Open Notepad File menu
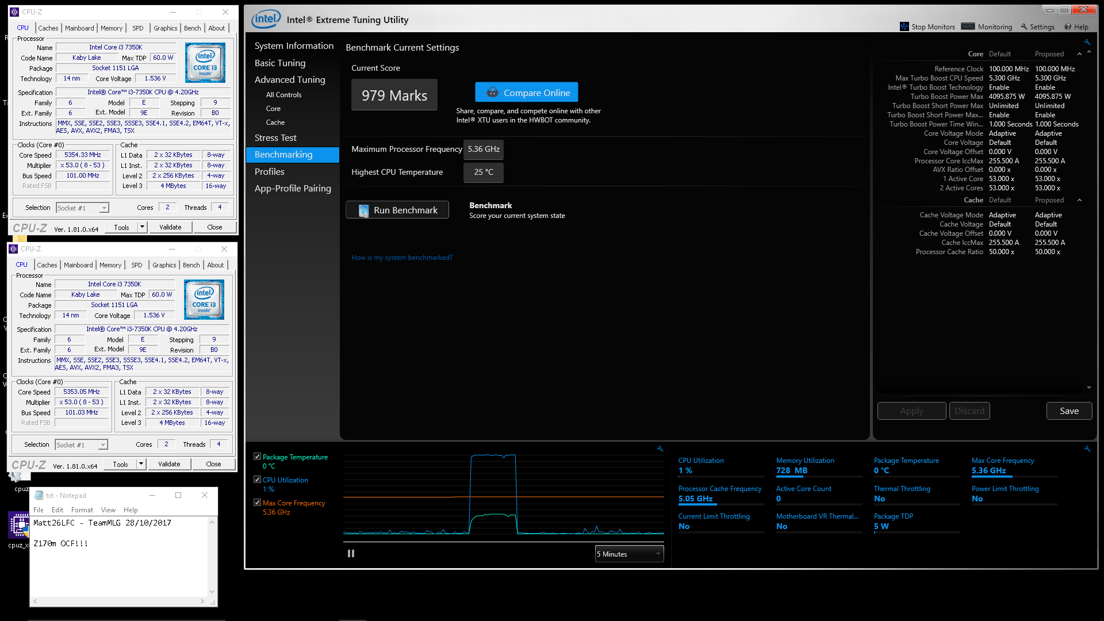 click(39, 510)
